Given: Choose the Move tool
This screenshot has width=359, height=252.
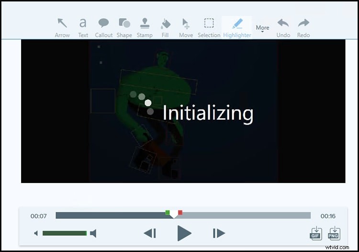Looking at the screenshot, I should click(x=186, y=28).
